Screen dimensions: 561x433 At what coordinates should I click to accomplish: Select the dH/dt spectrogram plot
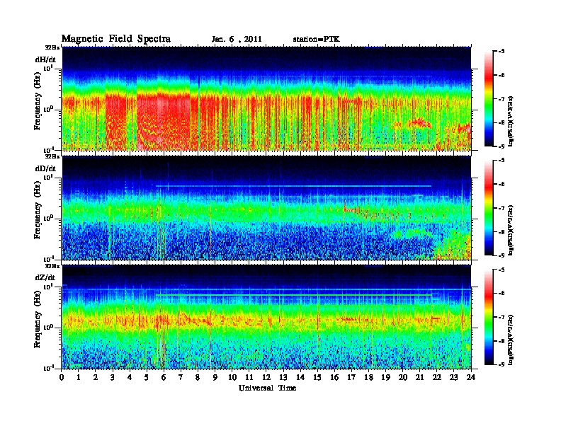[x=266, y=98]
